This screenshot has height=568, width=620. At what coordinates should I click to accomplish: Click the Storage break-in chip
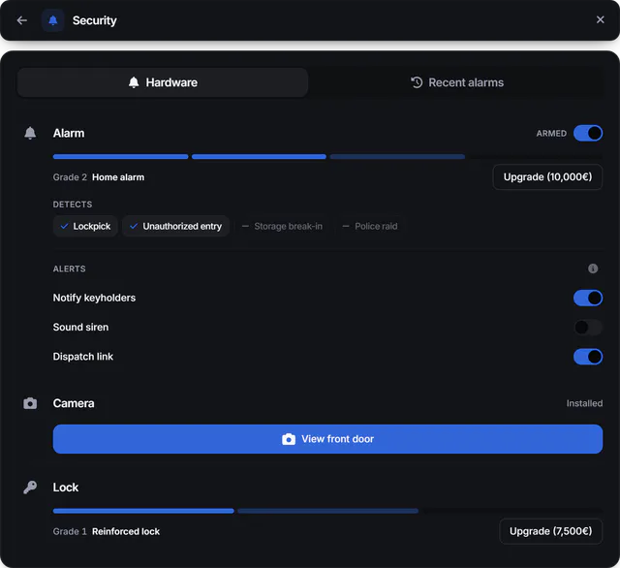click(282, 226)
